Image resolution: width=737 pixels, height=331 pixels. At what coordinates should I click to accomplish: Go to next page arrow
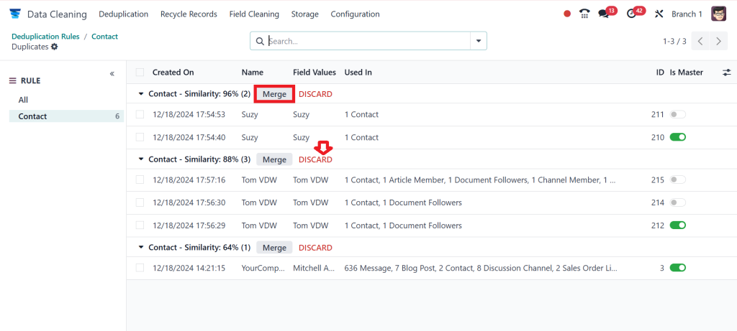(x=719, y=41)
